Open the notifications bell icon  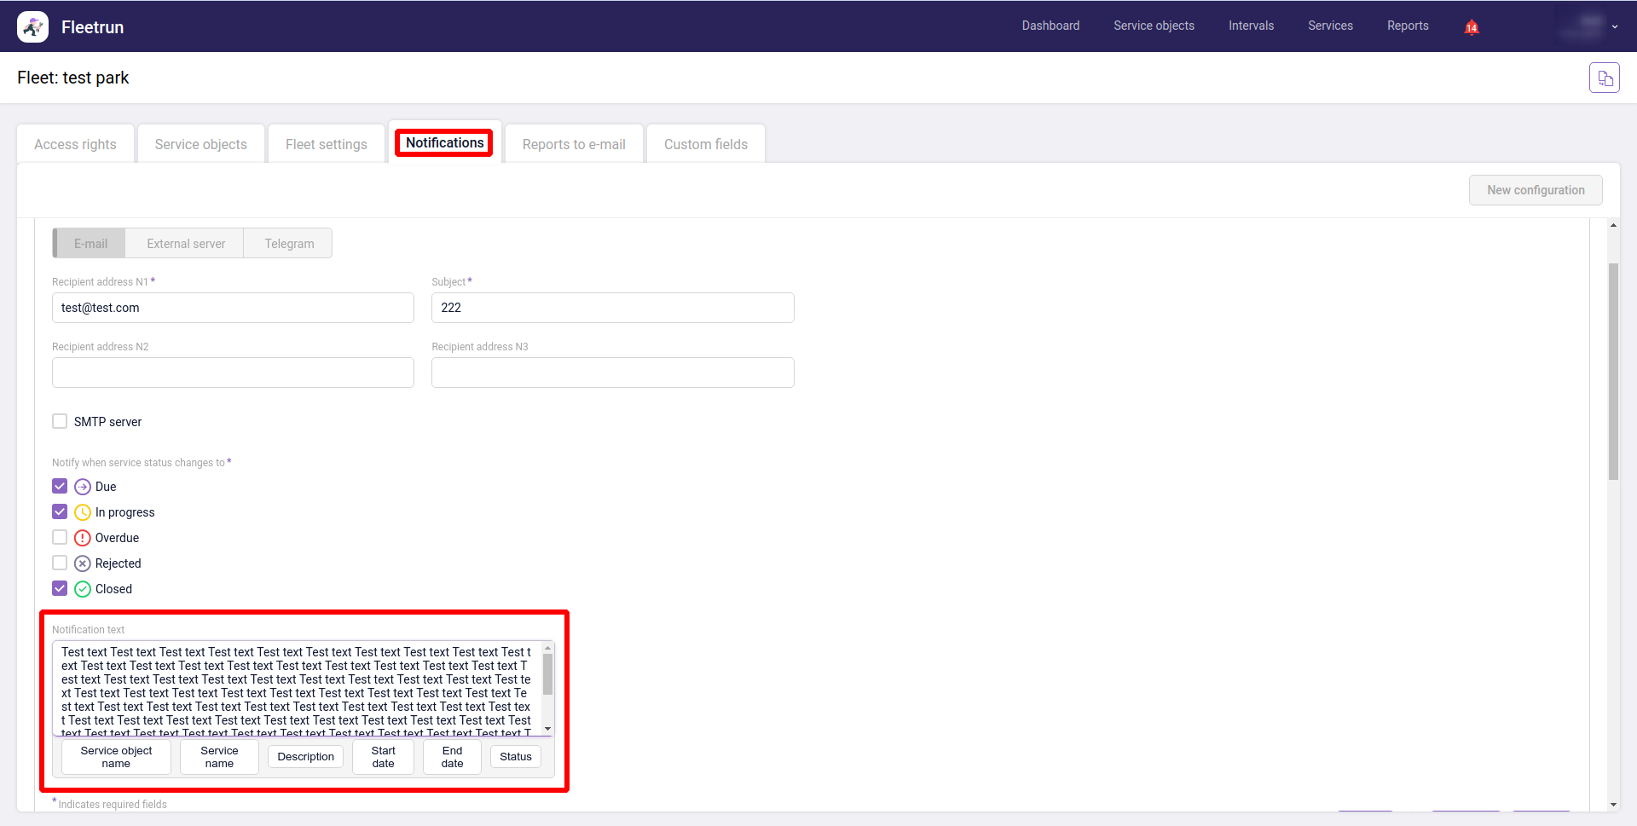tap(1471, 27)
